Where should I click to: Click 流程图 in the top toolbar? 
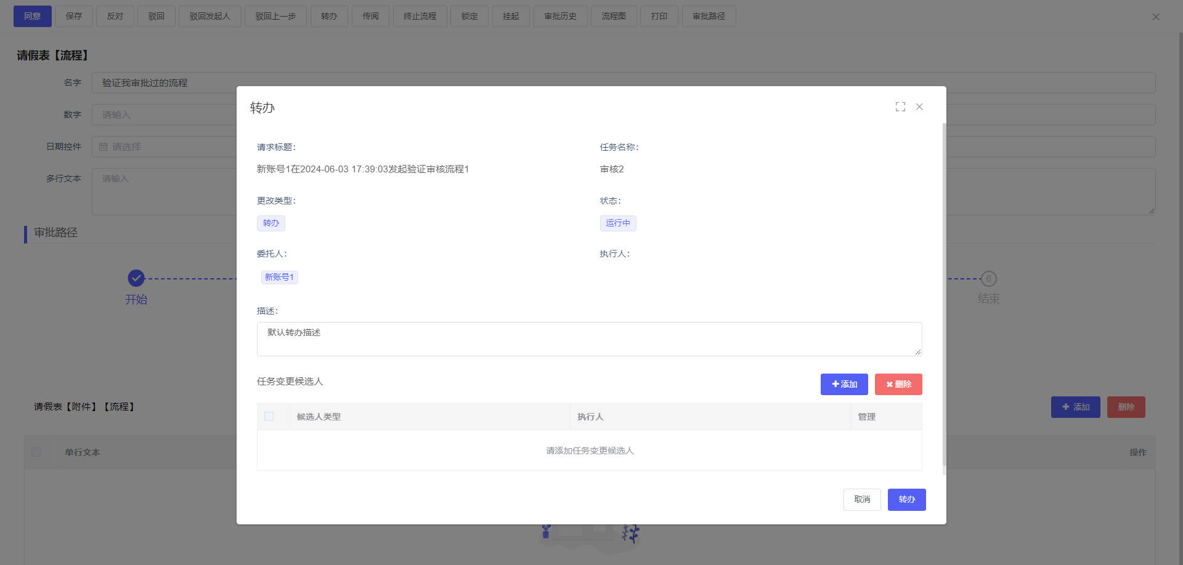pyautogui.click(x=613, y=16)
